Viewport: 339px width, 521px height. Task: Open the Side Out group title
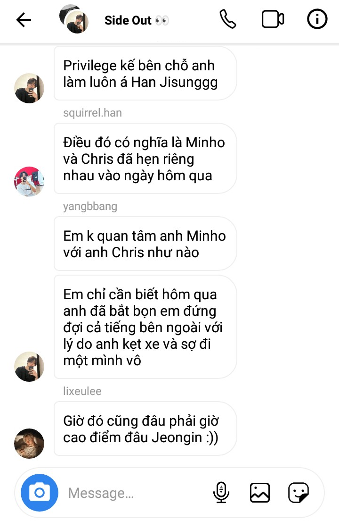[137, 21]
